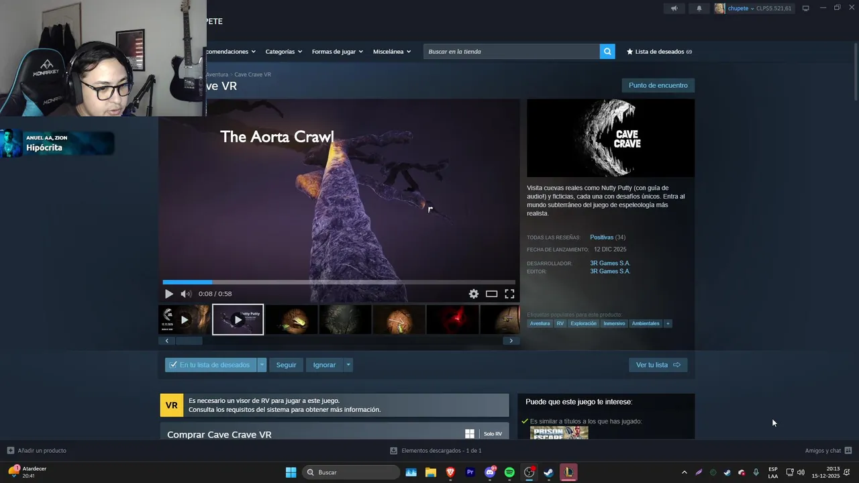Click the store search magnifier button
The height and width of the screenshot is (483, 859).
pyautogui.click(x=607, y=52)
